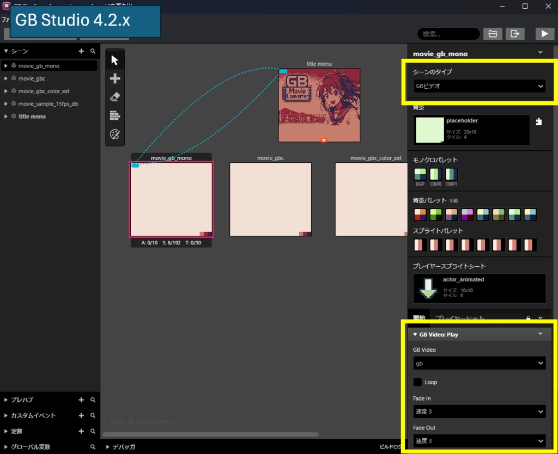Click the BGP monochrome palette swatch

(420, 174)
